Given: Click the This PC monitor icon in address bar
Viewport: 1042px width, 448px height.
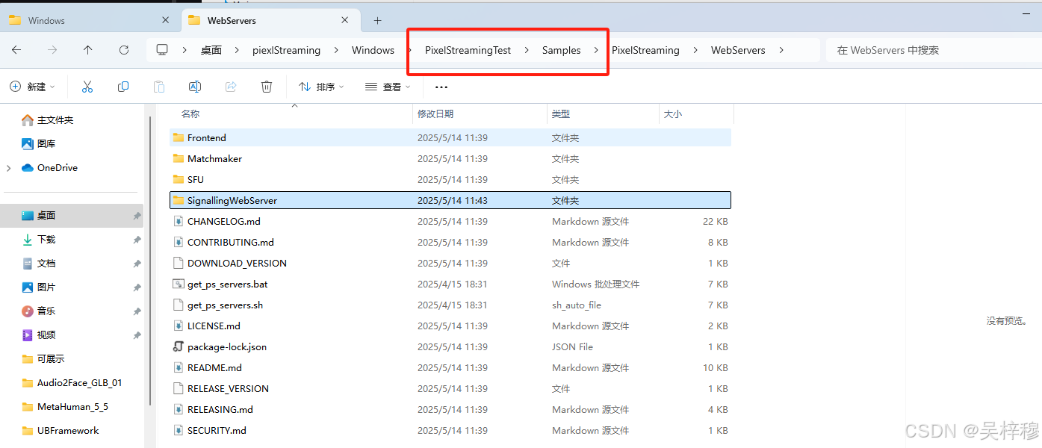Looking at the screenshot, I should [x=162, y=50].
